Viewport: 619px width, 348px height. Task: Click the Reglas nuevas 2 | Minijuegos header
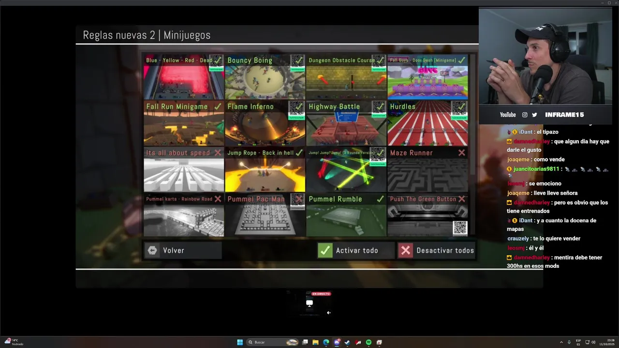[147, 35]
